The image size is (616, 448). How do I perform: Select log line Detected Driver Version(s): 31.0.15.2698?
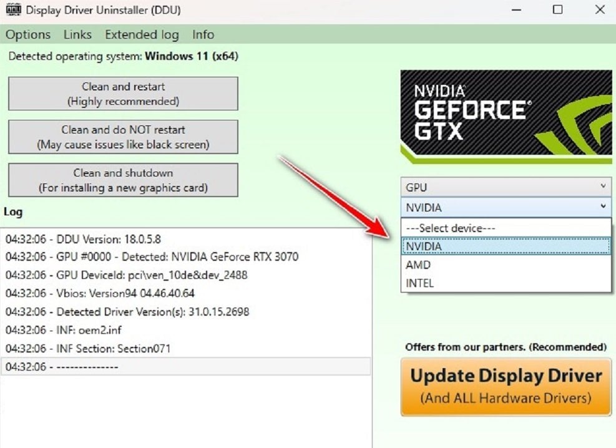185,312
